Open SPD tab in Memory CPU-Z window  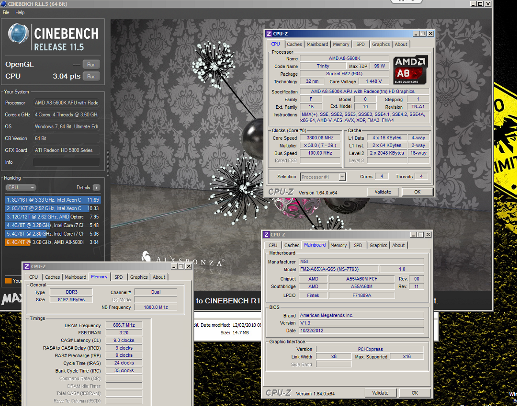(x=119, y=277)
